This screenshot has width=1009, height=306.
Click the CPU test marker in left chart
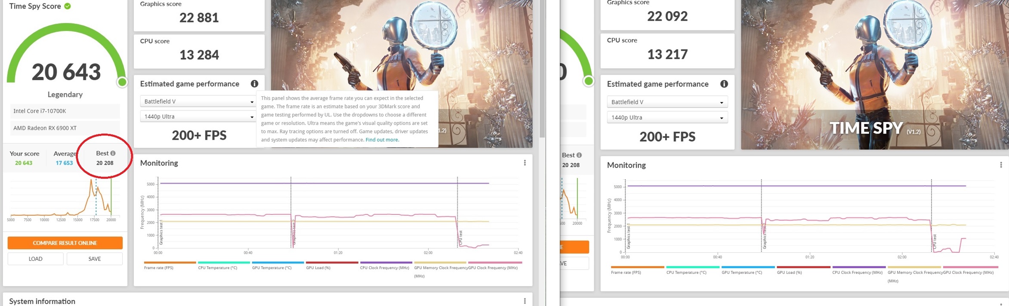(460, 238)
